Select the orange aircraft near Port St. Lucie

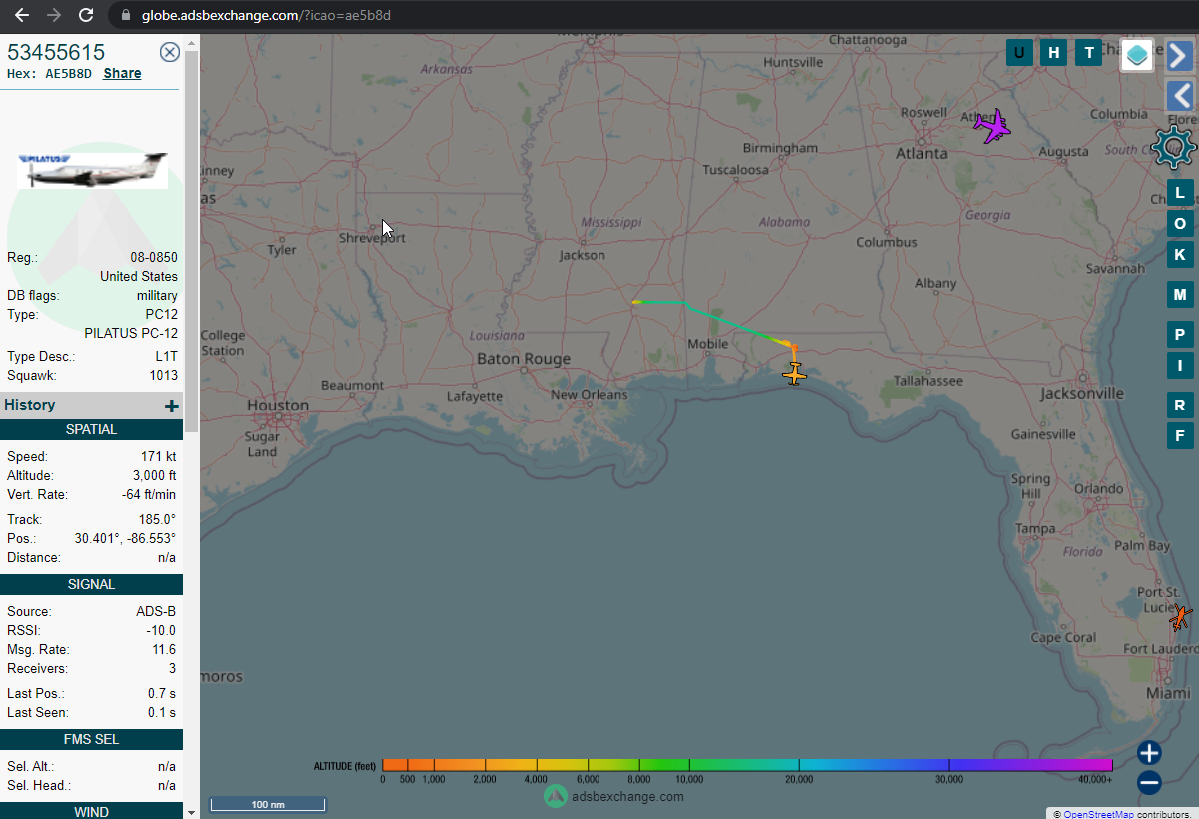coord(1181,618)
